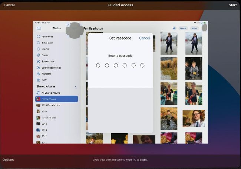Viewport: 241px width, 169px height.
Task: Open the Time-lapse media type
Action: tap(47, 43)
